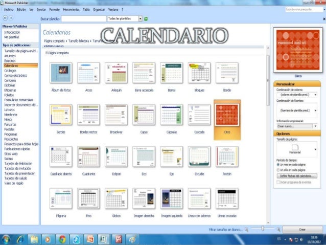Select Vales de regalo publication type
Image resolution: width=326 pixels, height=245 pixels.
[14, 183]
